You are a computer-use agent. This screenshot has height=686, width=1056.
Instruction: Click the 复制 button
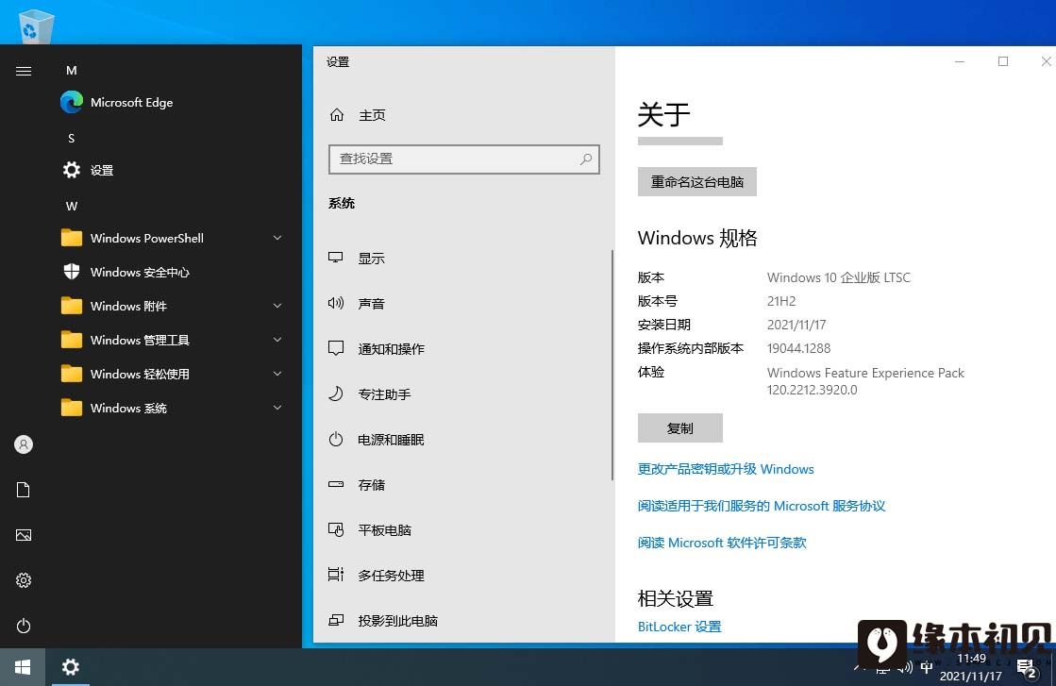pyautogui.click(x=679, y=428)
